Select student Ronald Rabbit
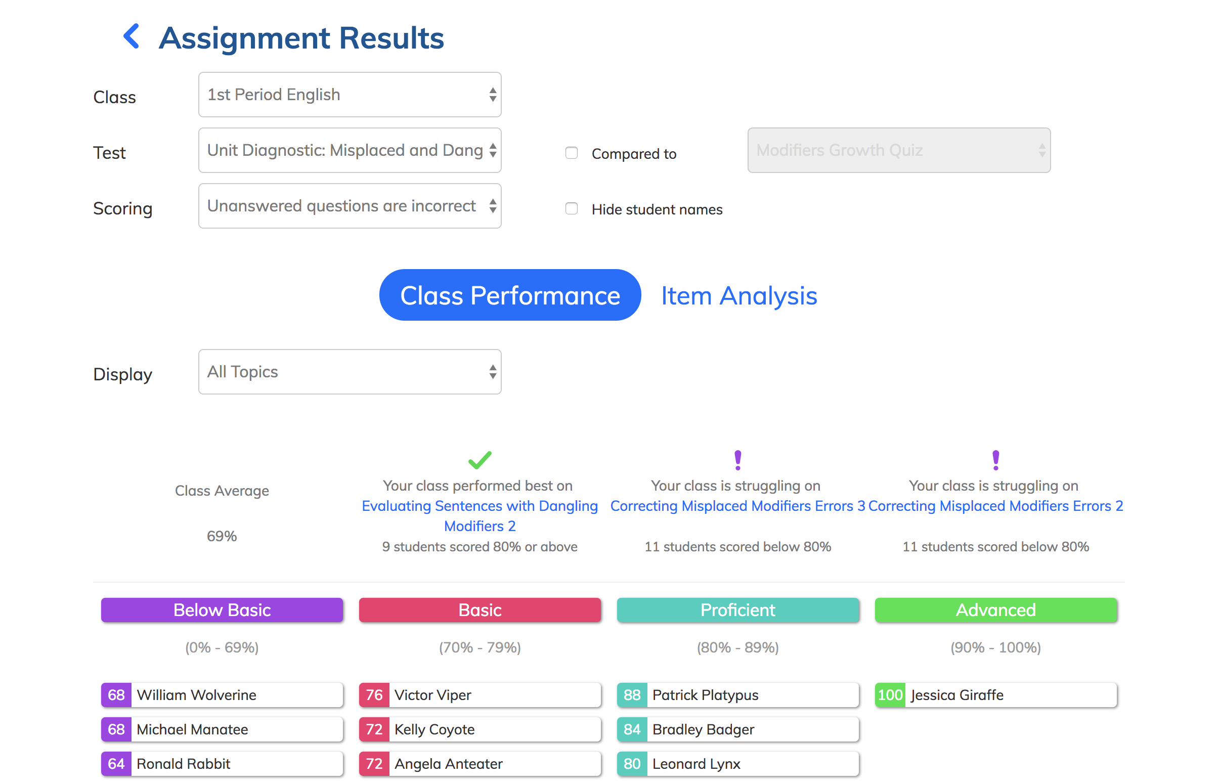The image size is (1219, 784). point(222,764)
